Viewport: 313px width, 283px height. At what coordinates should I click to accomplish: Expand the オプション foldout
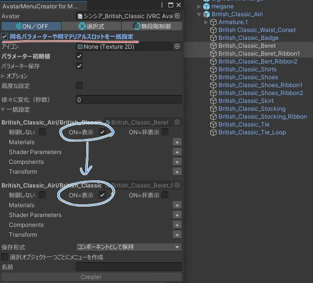pos(3,76)
